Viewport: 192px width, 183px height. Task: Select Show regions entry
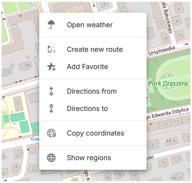[89, 158]
